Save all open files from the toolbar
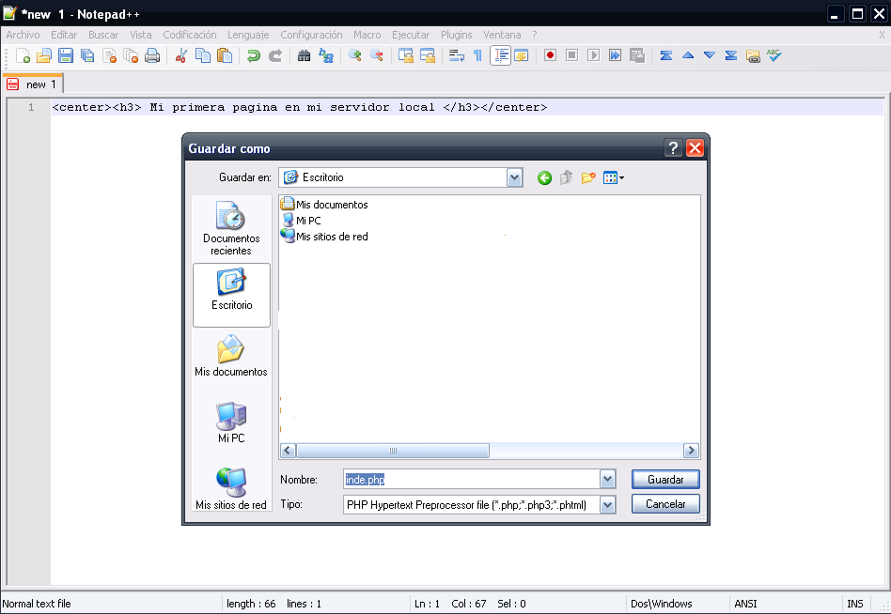The height and width of the screenshot is (614, 891). [86, 55]
